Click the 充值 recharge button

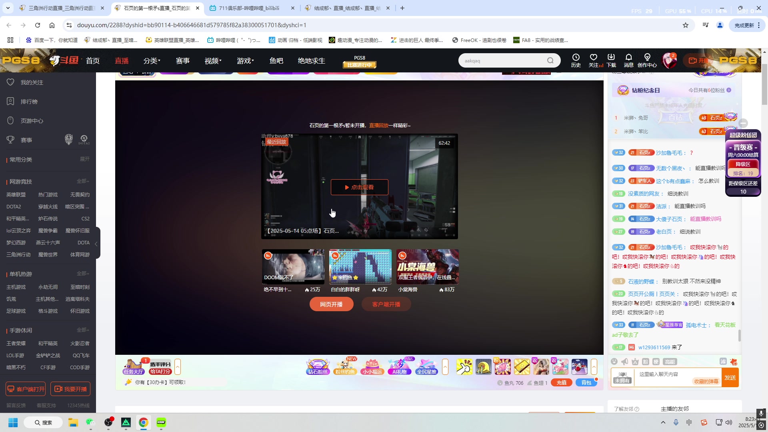point(562,383)
